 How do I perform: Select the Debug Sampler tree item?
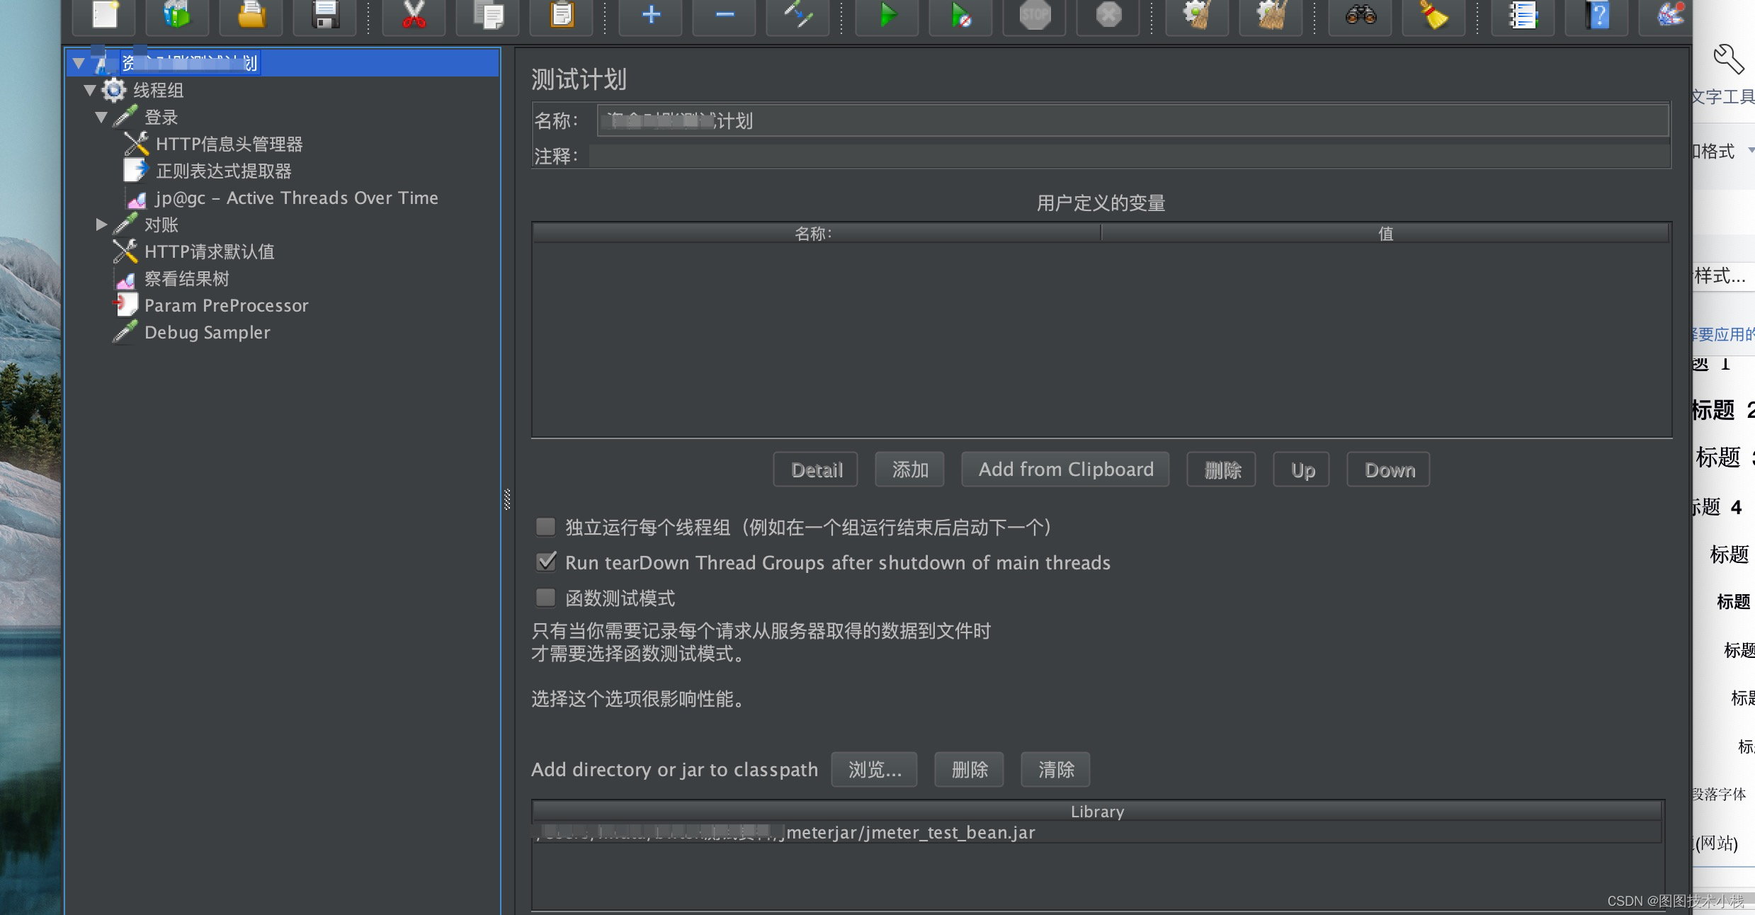click(x=207, y=332)
